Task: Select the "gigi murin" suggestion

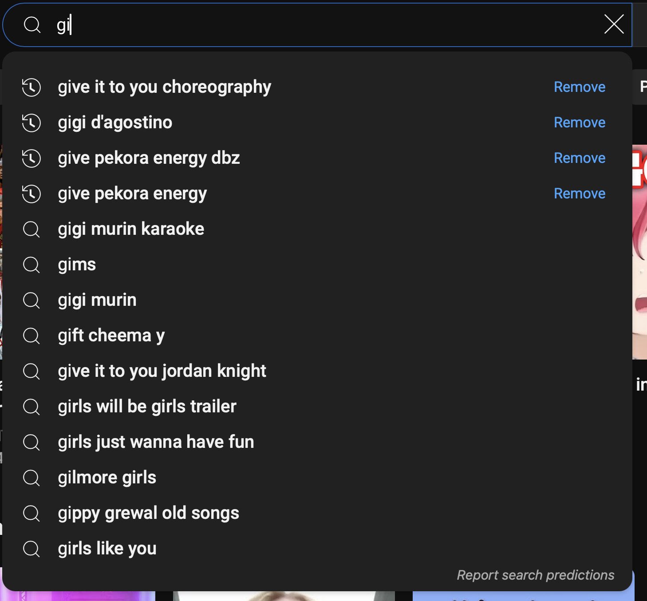Action: (317, 300)
